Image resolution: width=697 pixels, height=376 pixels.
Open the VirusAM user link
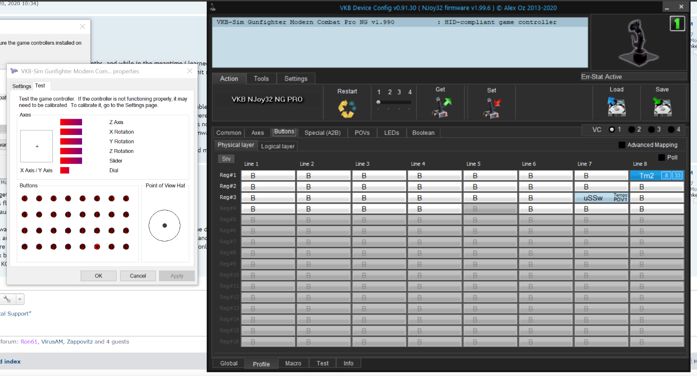click(x=52, y=342)
